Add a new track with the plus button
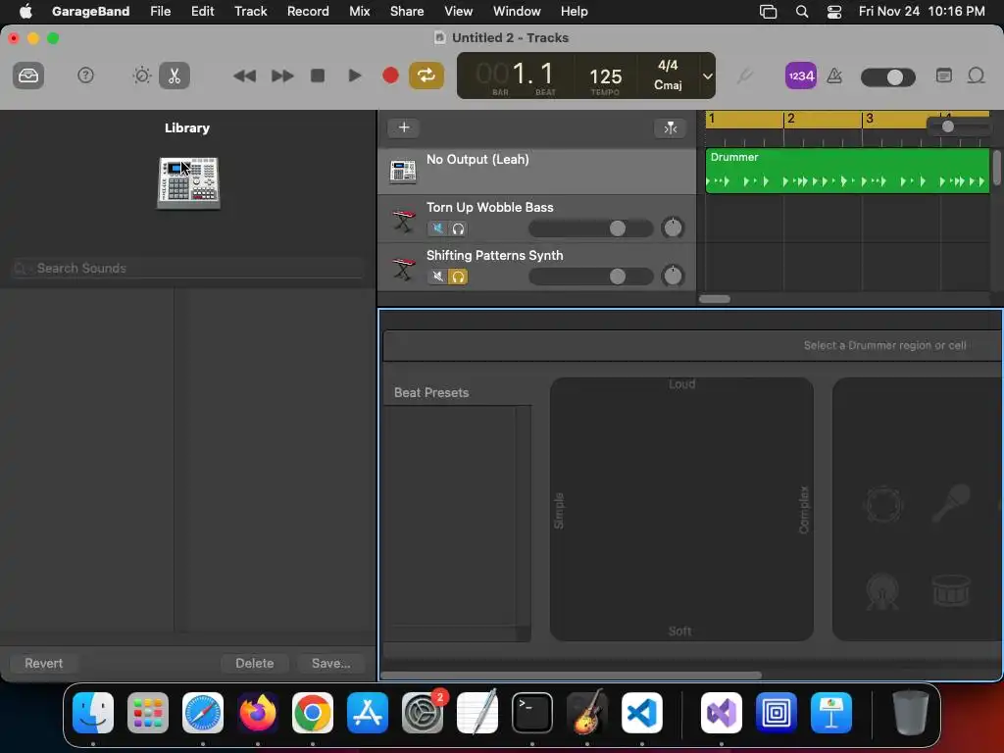The width and height of the screenshot is (1004, 753). tap(403, 127)
